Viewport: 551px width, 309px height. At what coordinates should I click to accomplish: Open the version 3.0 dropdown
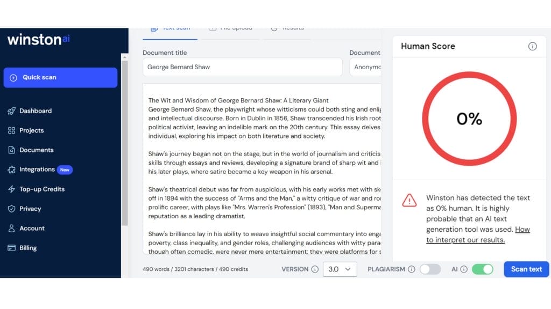click(340, 269)
